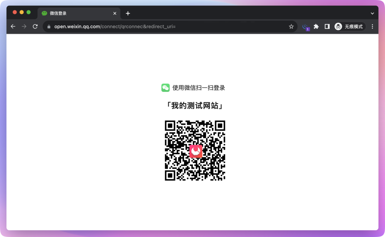Toggle the browser side panel
This screenshot has width=385, height=237.
tap(327, 26)
